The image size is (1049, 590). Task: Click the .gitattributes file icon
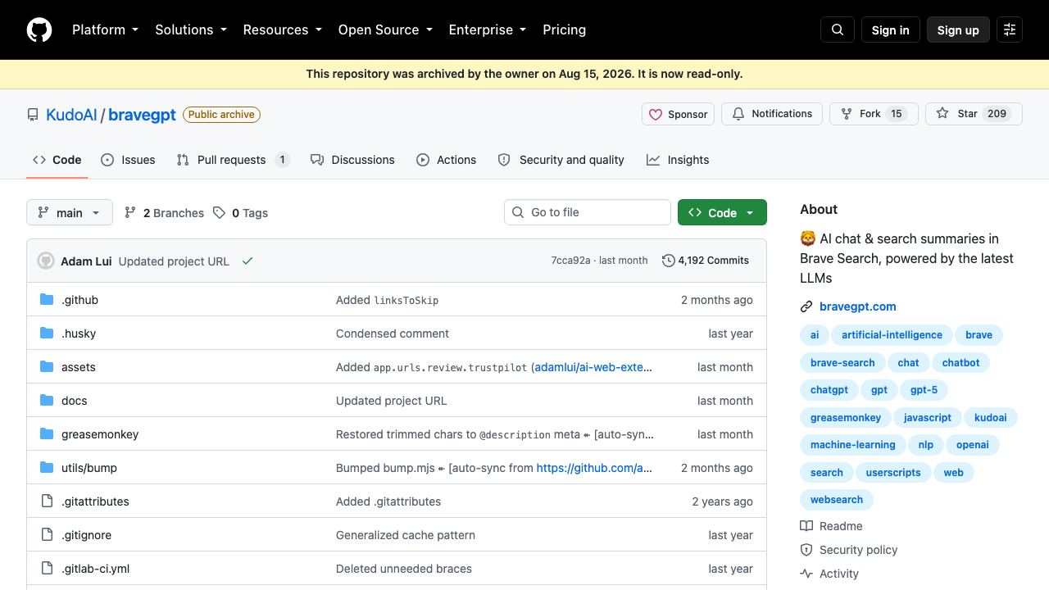[x=47, y=501]
